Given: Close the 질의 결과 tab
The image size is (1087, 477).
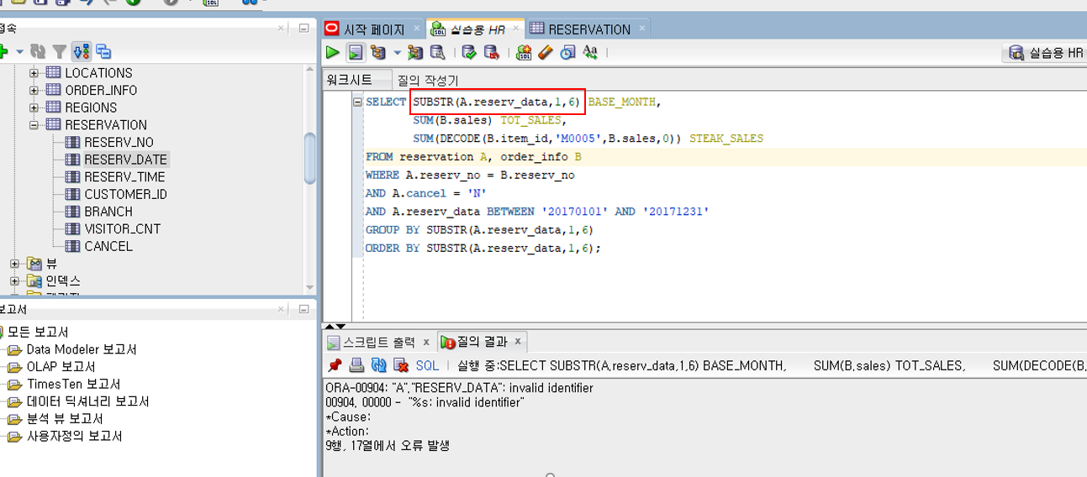Looking at the screenshot, I should (518, 342).
